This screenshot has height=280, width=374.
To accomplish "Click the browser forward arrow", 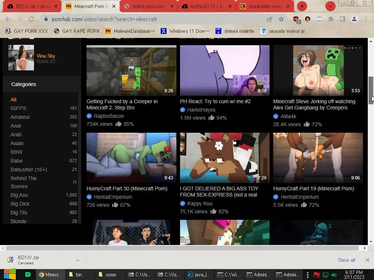I will (x=20, y=19).
